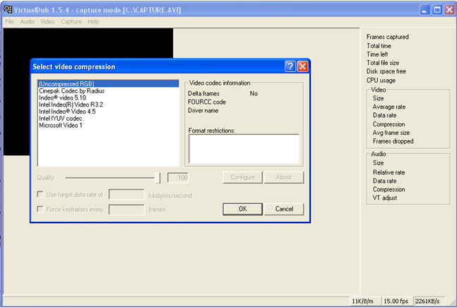Open the Help menu
Image resolution: width=457 pixels, height=308 pixels.
tap(93, 22)
